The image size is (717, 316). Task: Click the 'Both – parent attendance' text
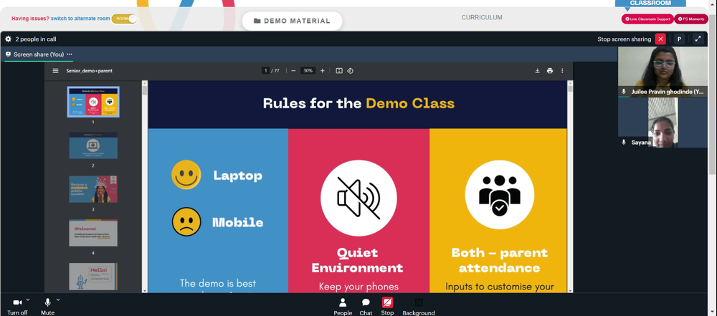[x=499, y=260]
